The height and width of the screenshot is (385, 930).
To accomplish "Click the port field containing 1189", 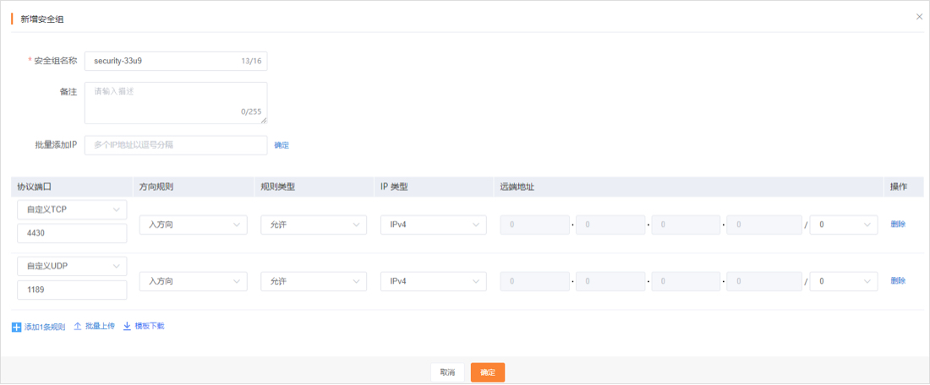I will coord(72,290).
